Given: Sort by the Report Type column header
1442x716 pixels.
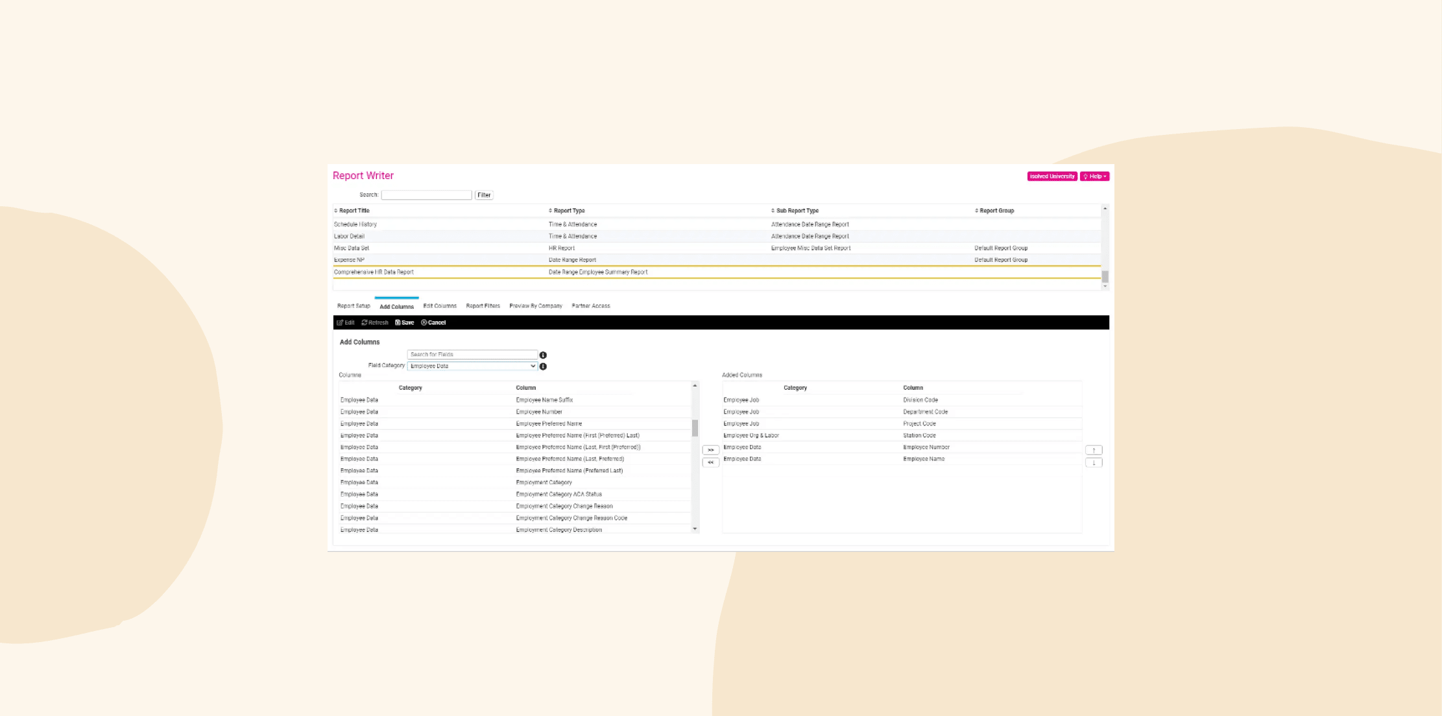Looking at the screenshot, I should (569, 211).
